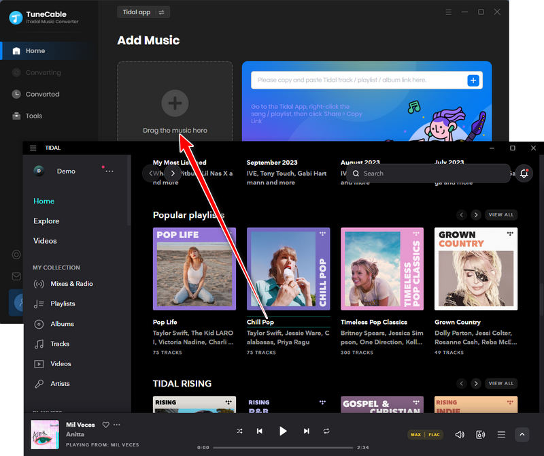
Task: Go to previous history mixes with left chevron
Action: pos(150,173)
